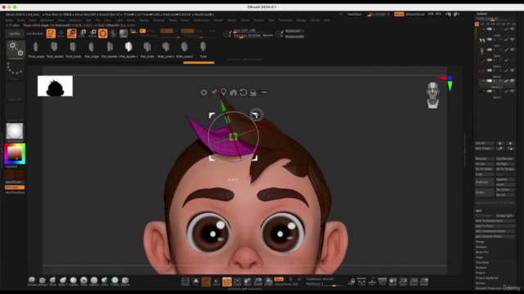Screen dimensions: 524x294
Task: Choose the Flat_single hair brush
Action: tap(92, 50)
